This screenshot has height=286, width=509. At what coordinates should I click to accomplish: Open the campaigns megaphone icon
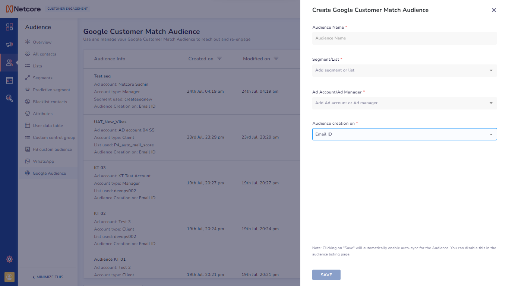(9, 45)
